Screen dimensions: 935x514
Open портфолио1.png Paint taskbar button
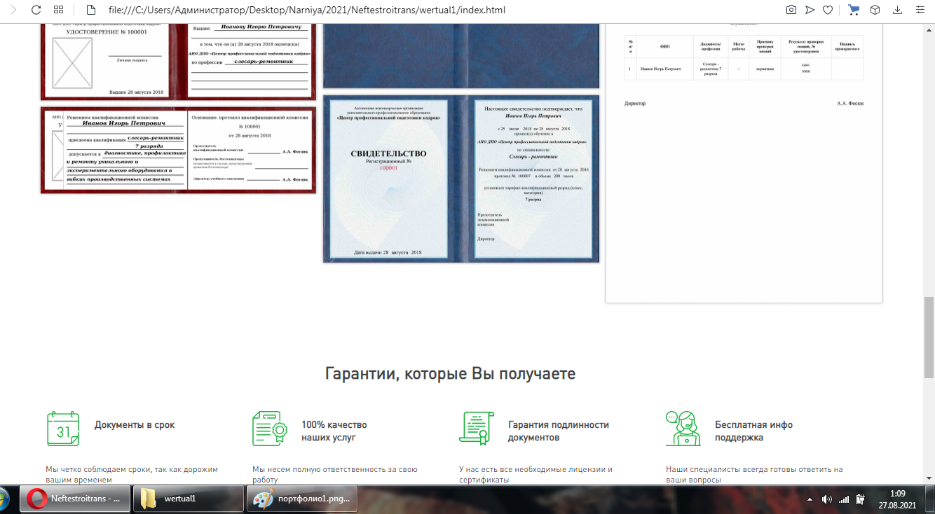click(303, 499)
